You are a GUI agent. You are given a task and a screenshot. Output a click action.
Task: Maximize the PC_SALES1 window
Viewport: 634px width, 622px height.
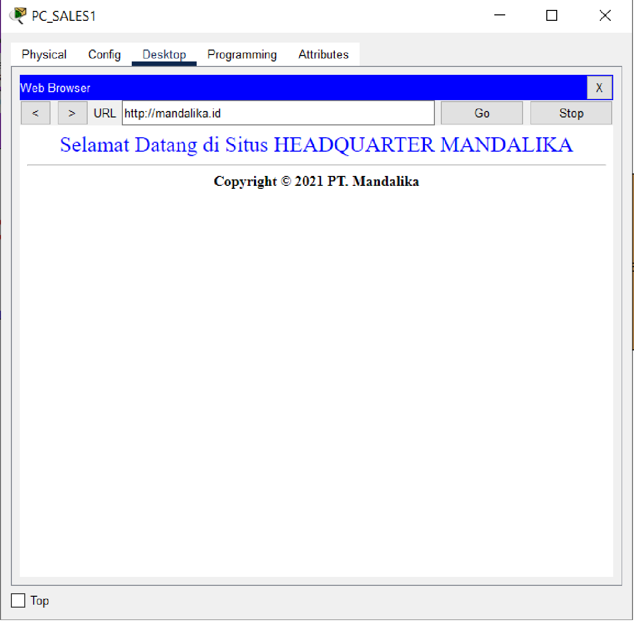click(551, 15)
